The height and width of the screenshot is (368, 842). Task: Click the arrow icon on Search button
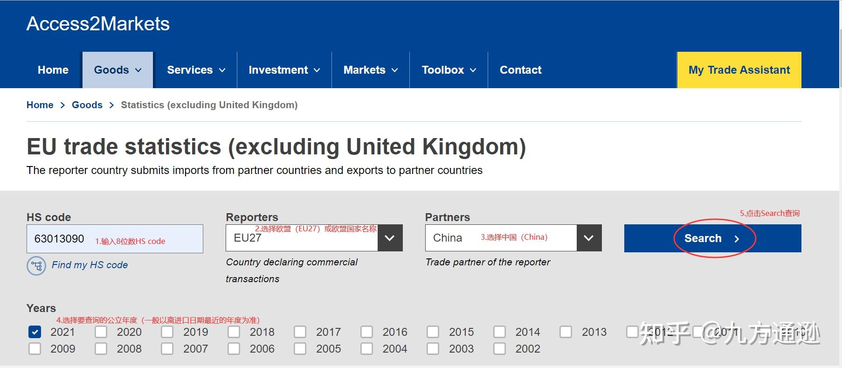pyautogui.click(x=737, y=239)
